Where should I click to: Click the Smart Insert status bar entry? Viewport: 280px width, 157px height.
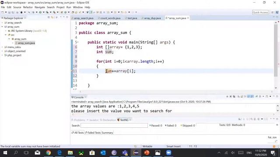click(x=173, y=147)
